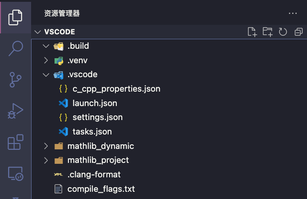The height and width of the screenshot is (199, 307).
Task: Open the explorer more actions menu
Action: point(293,13)
